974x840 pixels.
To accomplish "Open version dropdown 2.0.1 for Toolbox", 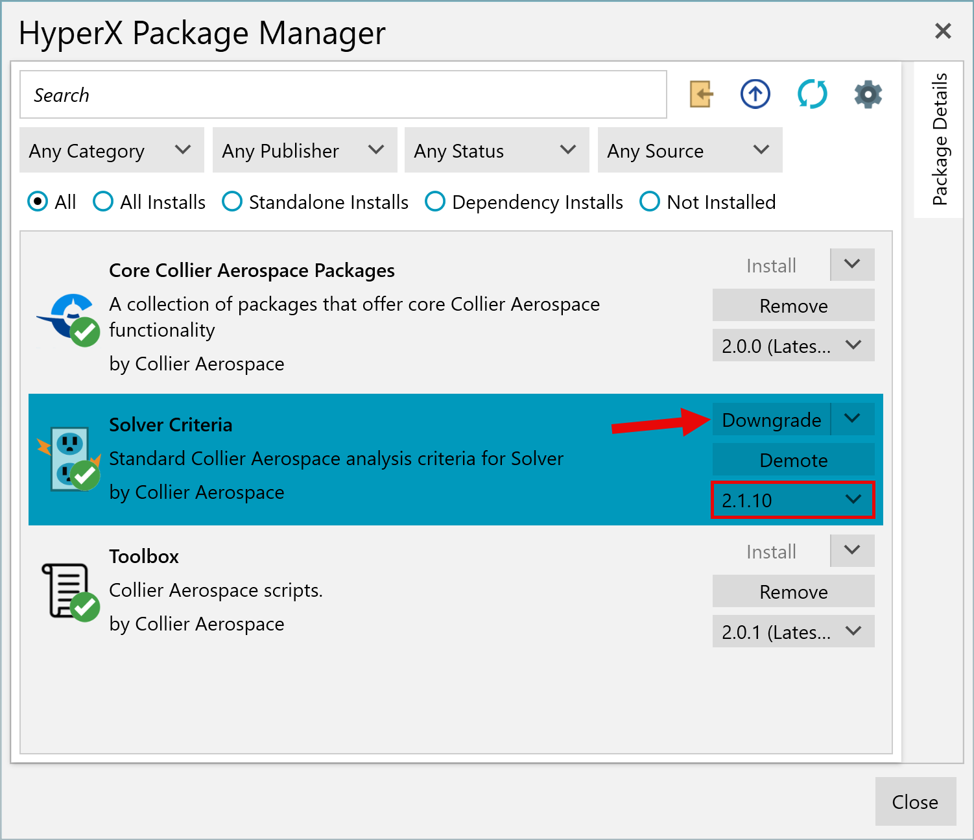I will [x=794, y=632].
